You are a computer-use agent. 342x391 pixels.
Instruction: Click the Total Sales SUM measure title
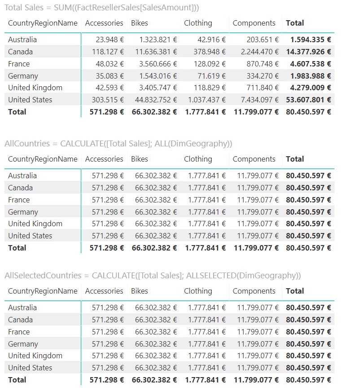[102, 8]
